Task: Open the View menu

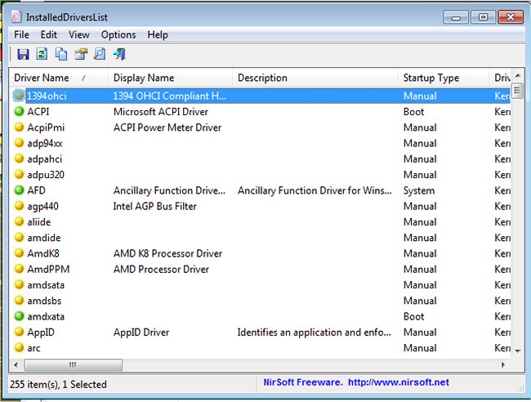Action: 79,35
